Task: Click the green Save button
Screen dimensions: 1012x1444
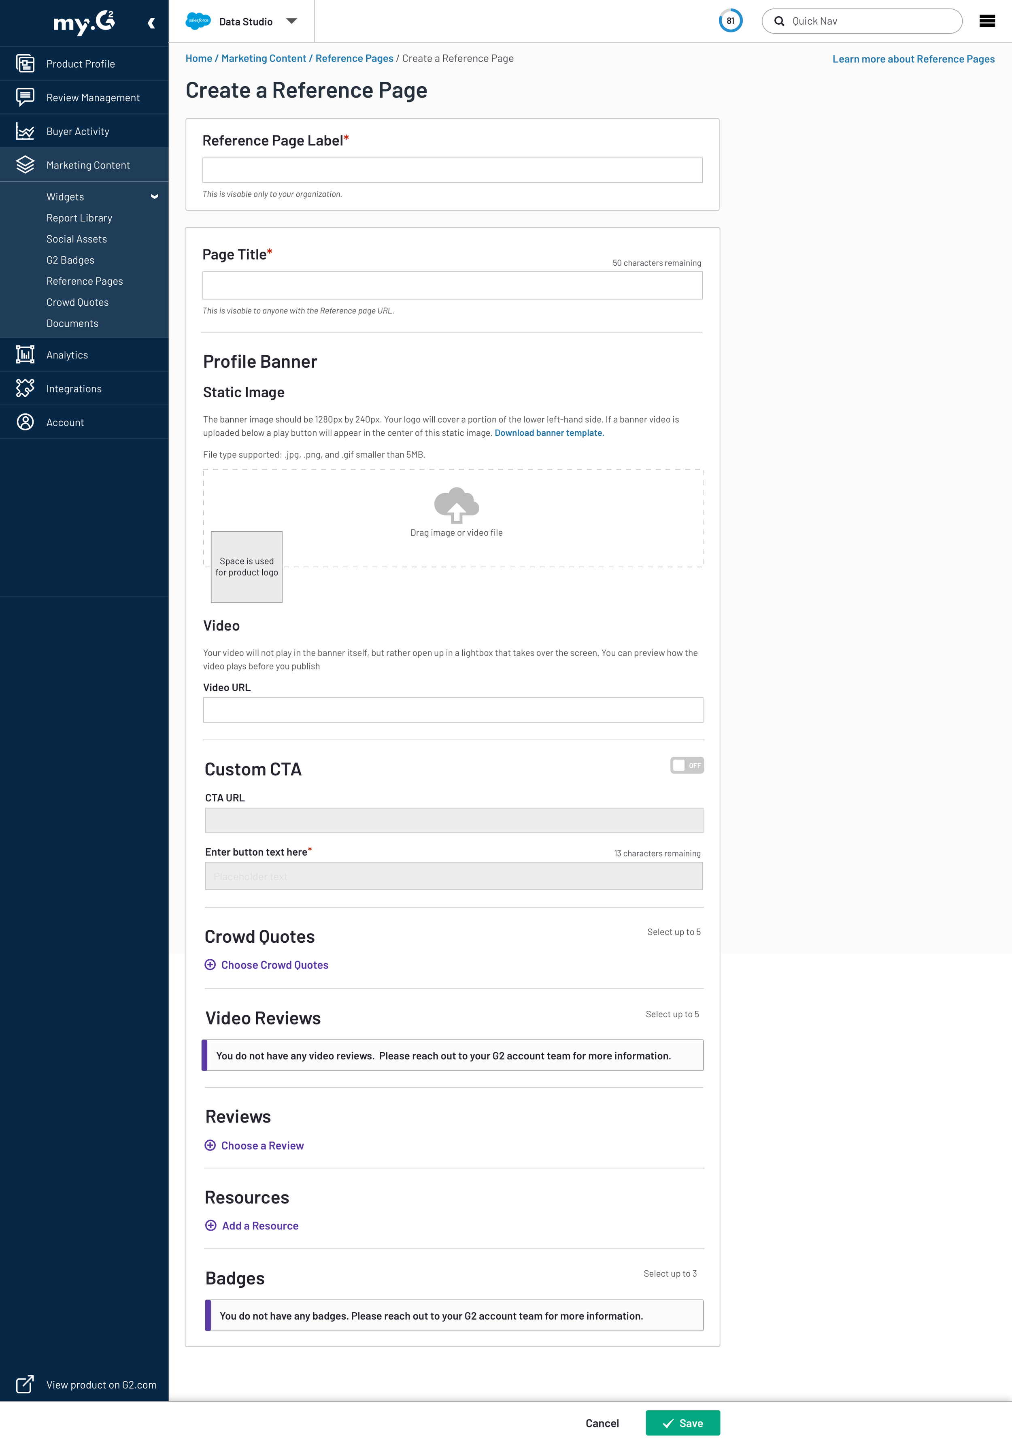Action: [x=682, y=1423]
